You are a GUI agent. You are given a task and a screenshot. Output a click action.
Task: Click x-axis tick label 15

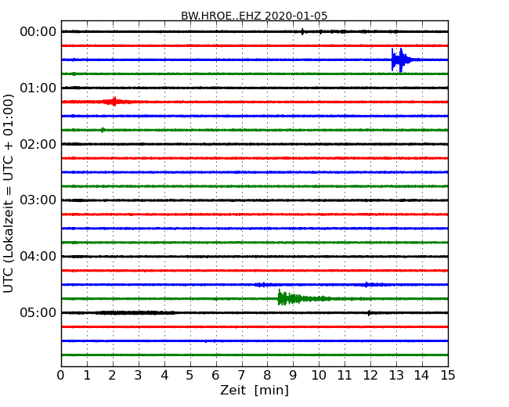click(x=448, y=376)
